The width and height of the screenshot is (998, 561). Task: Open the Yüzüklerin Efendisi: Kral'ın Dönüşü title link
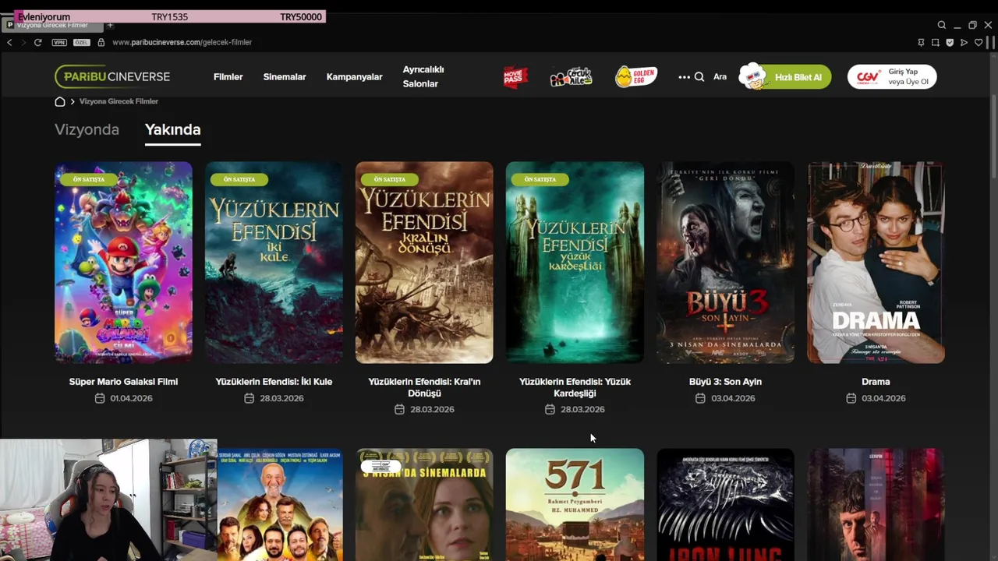pyautogui.click(x=424, y=387)
